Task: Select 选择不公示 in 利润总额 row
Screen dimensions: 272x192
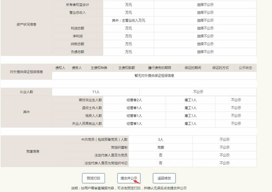Action: point(205,28)
